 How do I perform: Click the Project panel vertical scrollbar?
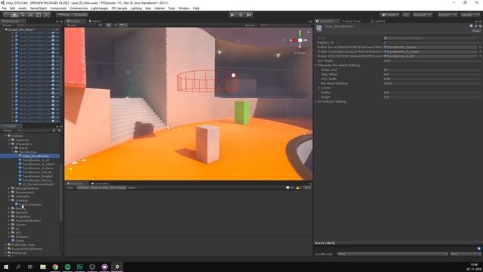click(61, 193)
